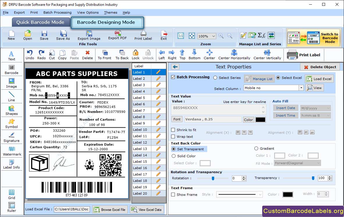Uncheck Batch Processing checkbox
The height and width of the screenshot is (217, 344).
click(x=173, y=77)
